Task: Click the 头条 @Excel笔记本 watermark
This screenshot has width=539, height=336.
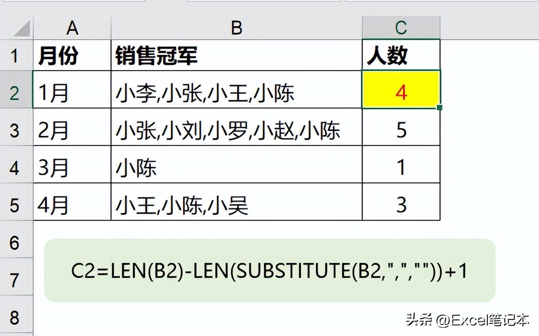Action: (466, 320)
